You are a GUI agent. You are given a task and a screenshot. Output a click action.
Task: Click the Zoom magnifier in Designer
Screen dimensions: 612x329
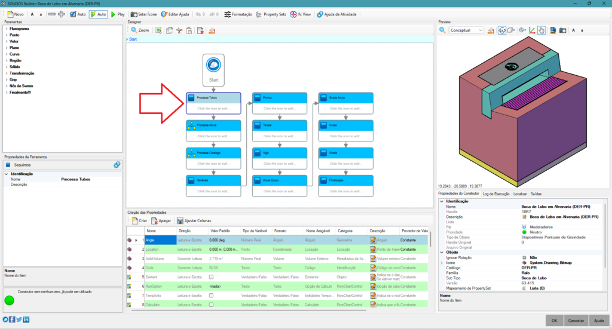(133, 30)
